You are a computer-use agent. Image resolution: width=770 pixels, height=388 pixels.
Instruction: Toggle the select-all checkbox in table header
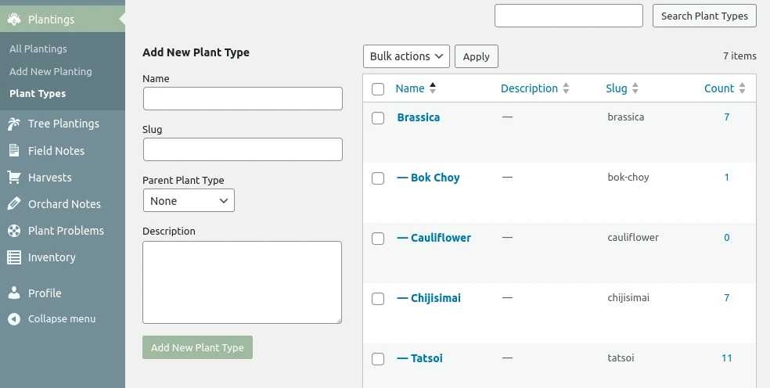click(378, 89)
